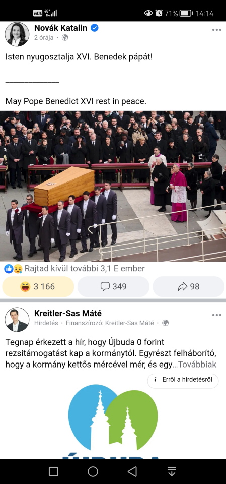Viewport: 226px width, 484px height.
Task: Open Kreitler-Sas Máté's profile picture
Action: [17, 320]
